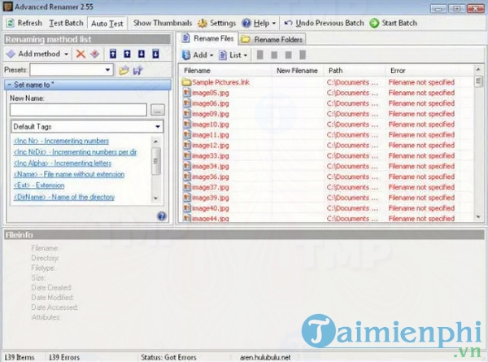Select file image10.jpg

point(326,124)
